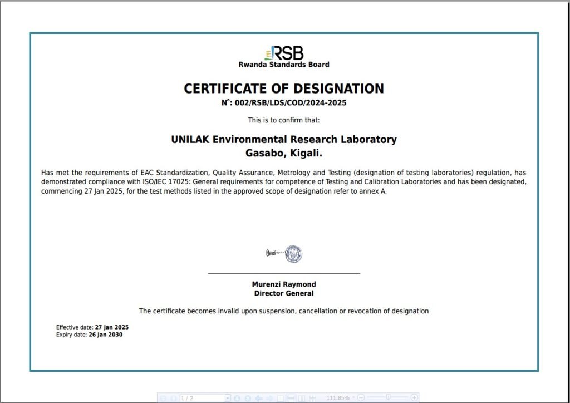Open the page number dropdown arrow
The height and width of the screenshot is (403, 570).
[x=228, y=398]
